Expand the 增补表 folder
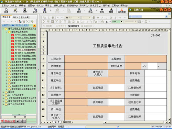The width and height of the screenshot is (172, 129). [x=3, y=92]
